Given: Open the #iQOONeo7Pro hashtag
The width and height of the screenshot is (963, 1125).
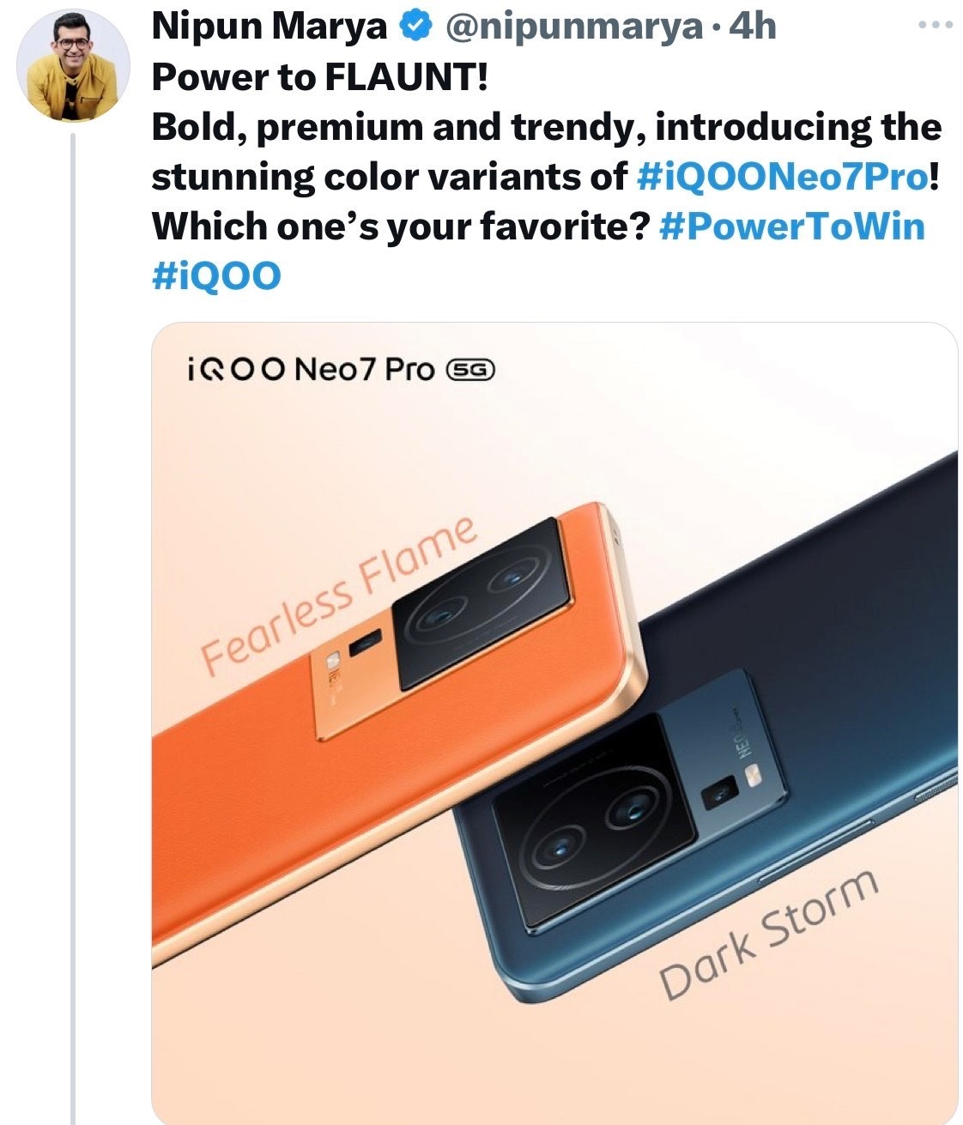Looking at the screenshot, I should [782, 177].
